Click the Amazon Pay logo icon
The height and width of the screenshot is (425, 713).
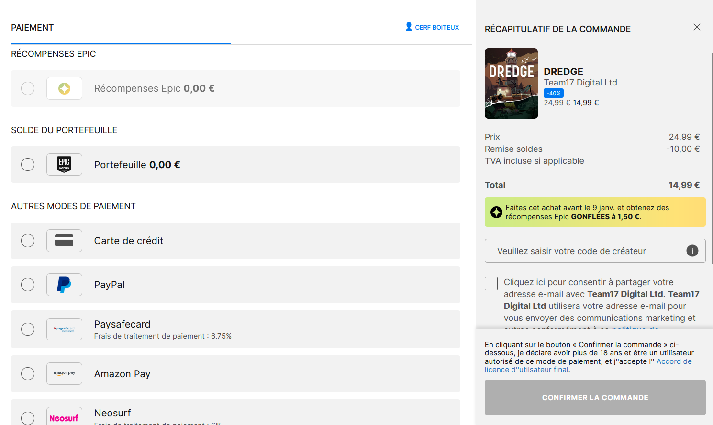(x=64, y=373)
